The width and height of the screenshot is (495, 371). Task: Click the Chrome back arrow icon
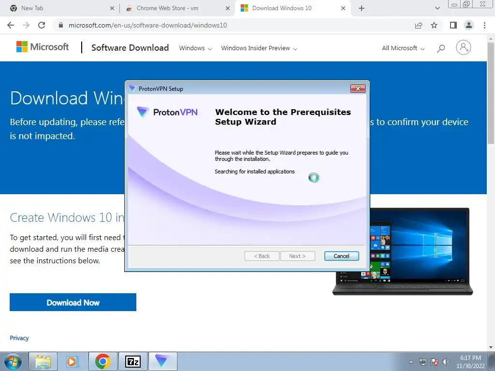click(11, 25)
